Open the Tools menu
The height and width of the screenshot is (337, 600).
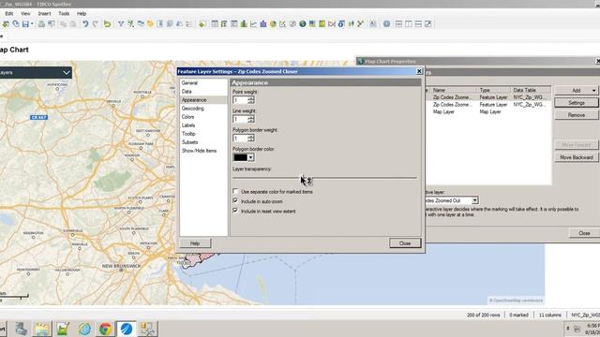pyautogui.click(x=64, y=13)
